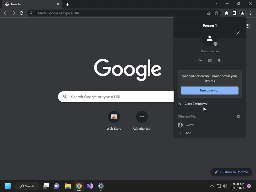Click the Google logo

coord(128,70)
